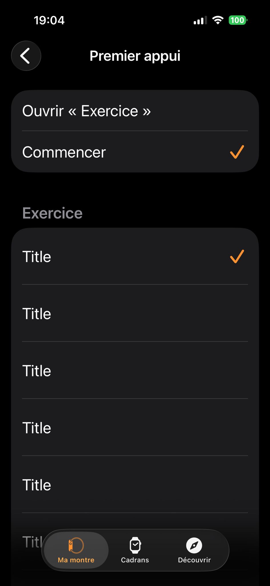Screen dimensions: 270x586
Task: Select the Ouvrir « Exercice » option
Action: (x=87, y=111)
